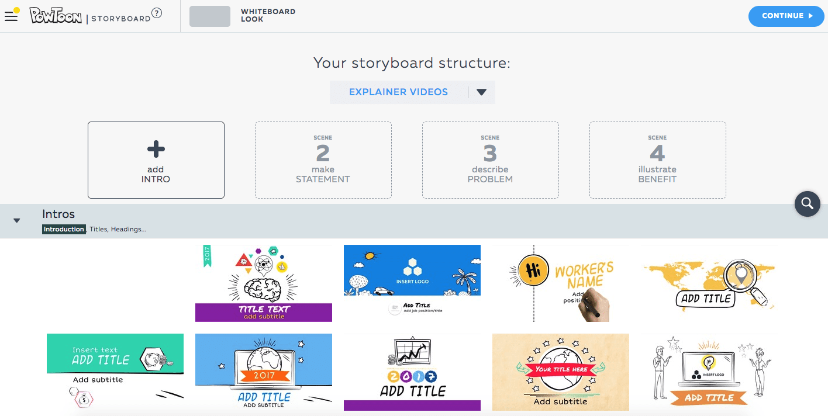
Task: Pick the world map Add Title template
Action: click(709, 283)
